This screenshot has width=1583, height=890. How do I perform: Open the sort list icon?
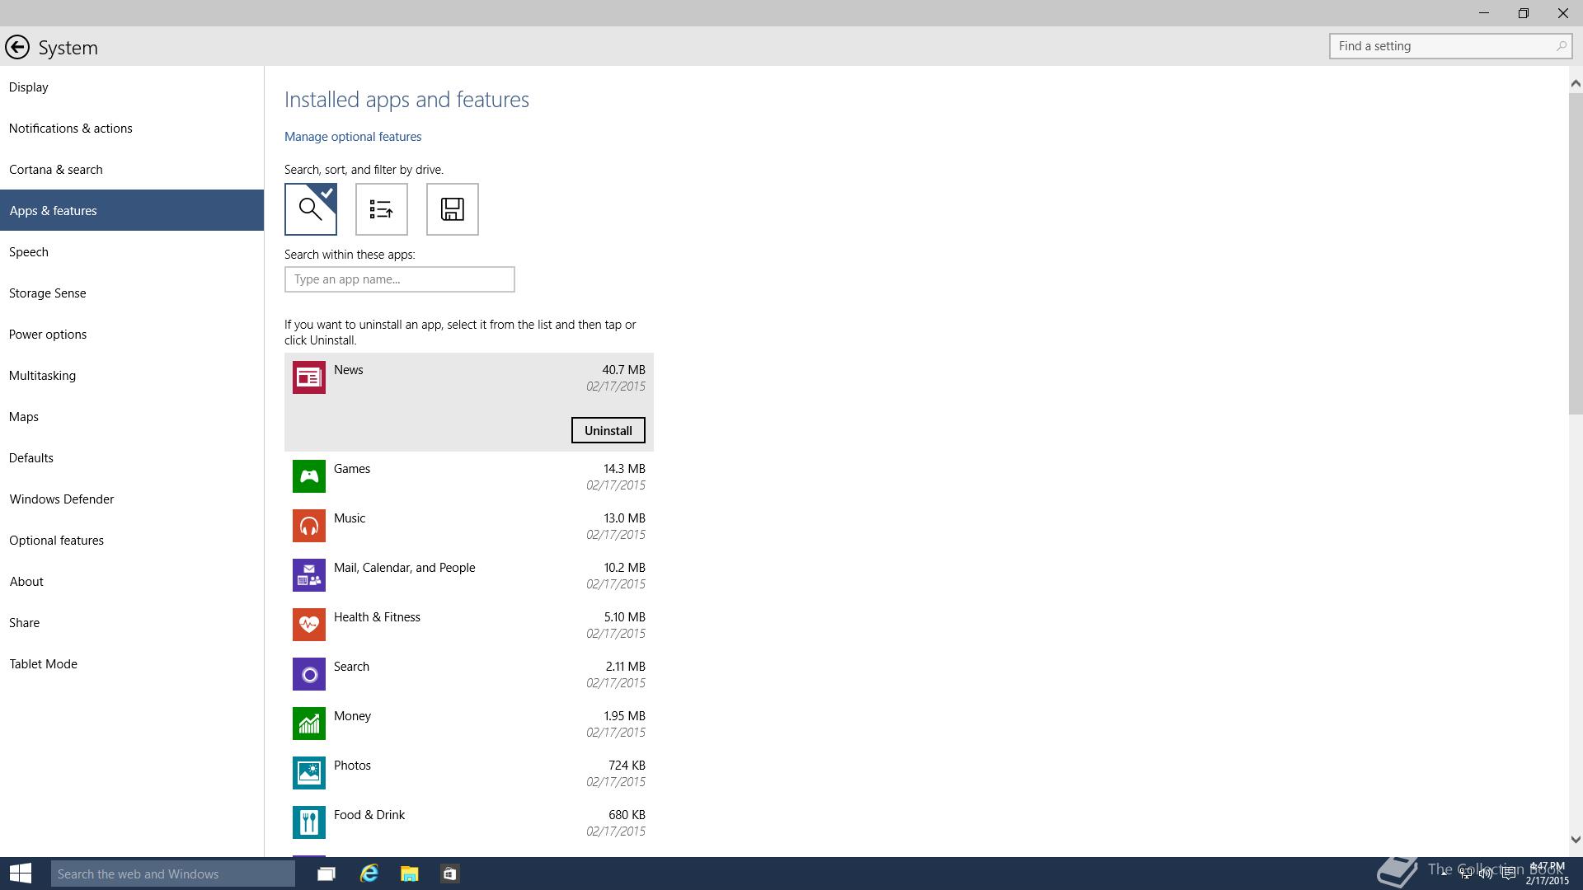tap(382, 209)
